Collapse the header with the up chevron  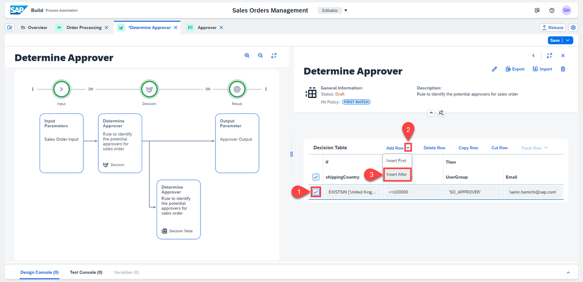(x=431, y=113)
